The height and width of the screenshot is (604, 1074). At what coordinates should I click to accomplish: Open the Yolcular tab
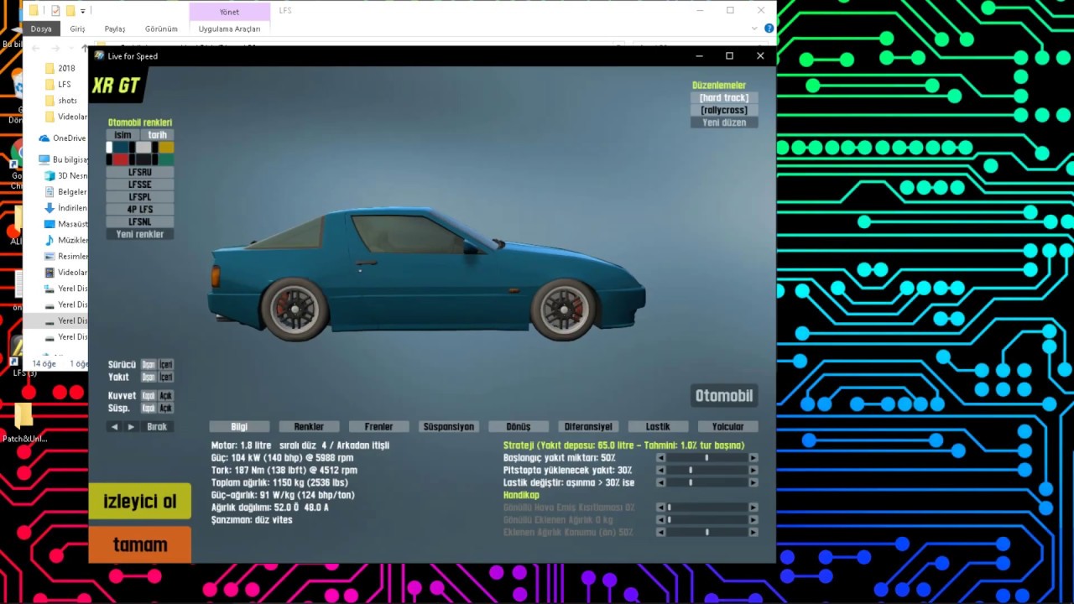(x=727, y=427)
